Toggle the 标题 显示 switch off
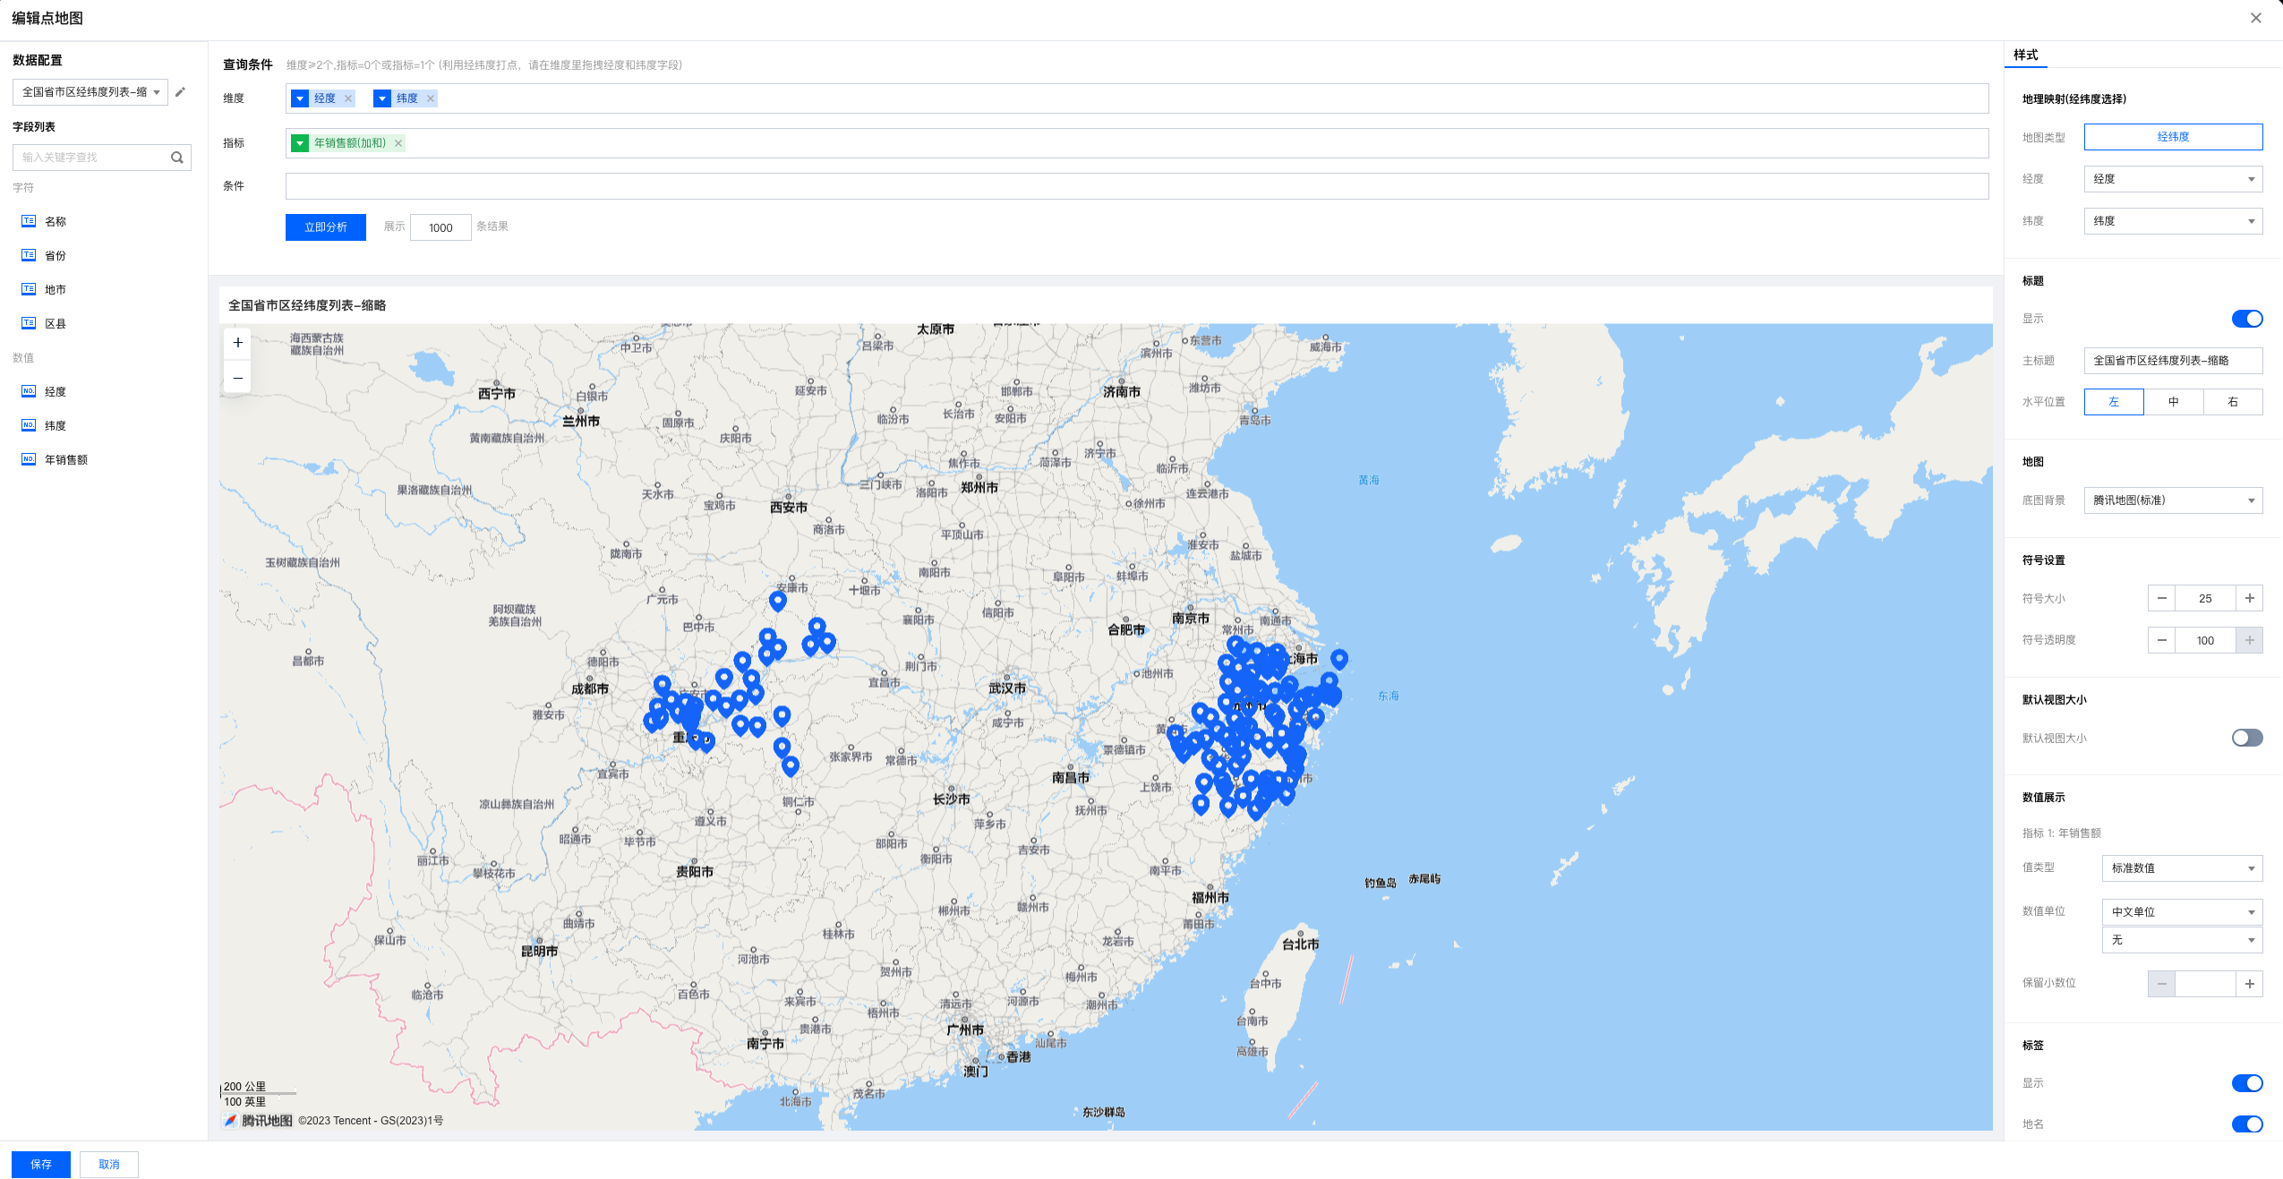Viewport: 2283px width, 1179px height. (x=2246, y=319)
